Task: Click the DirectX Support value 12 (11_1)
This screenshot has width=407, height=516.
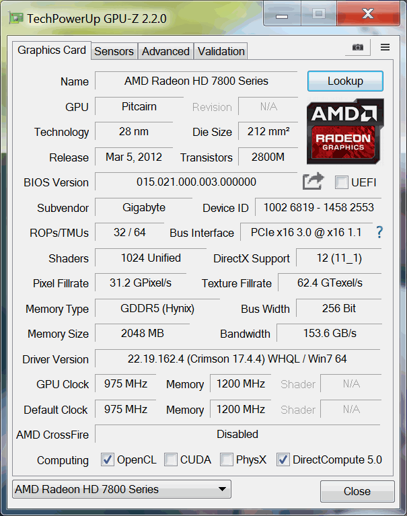Action: (339, 258)
